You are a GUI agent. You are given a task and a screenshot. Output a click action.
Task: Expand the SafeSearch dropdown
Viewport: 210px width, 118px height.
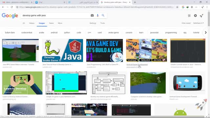(x=198, y=23)
